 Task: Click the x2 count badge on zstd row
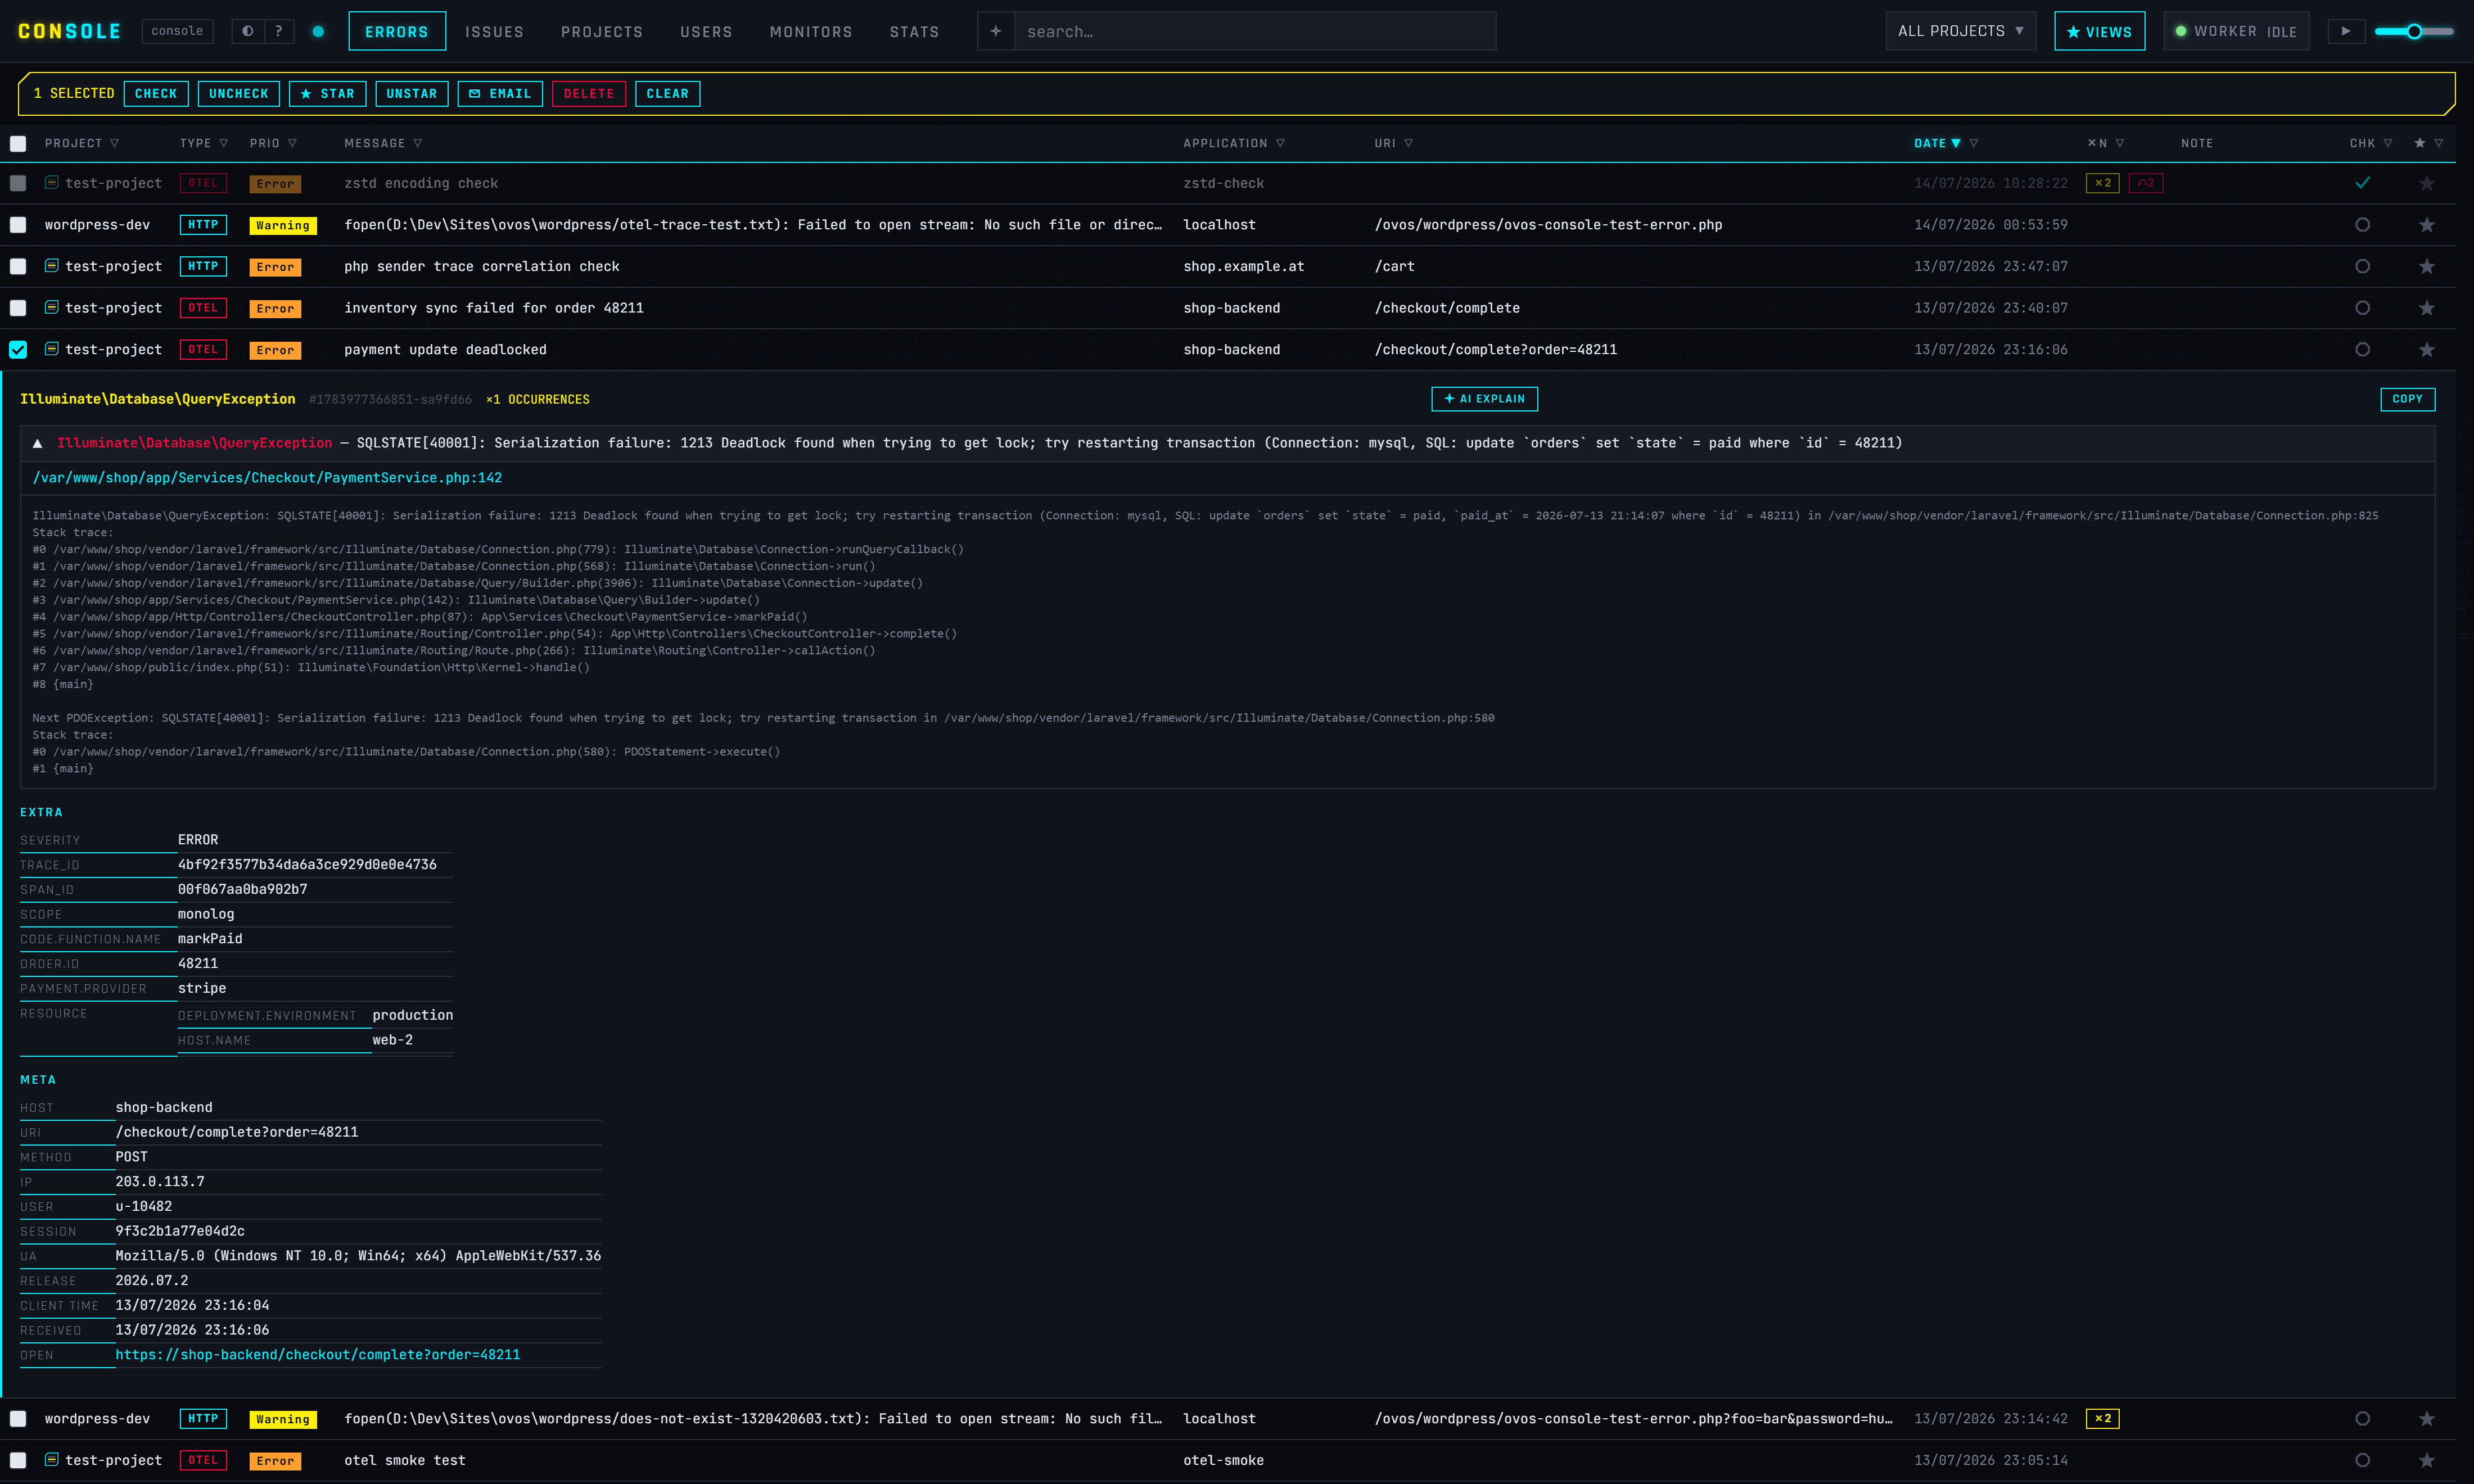(2102, 183)
